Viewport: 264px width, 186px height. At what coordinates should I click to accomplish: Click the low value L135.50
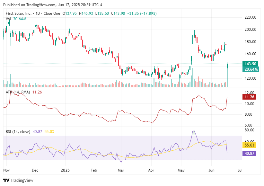tap(102, 13)
